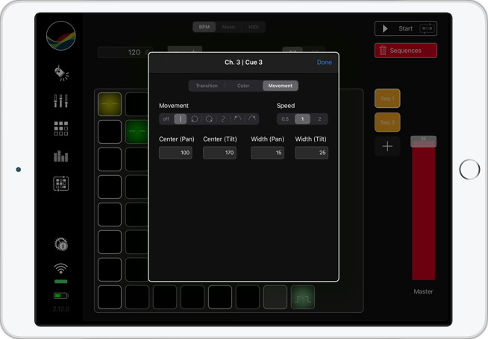This screenshot has width=488, height=339.
Task: Switch to the Color tab
Action: click(243, 86)
